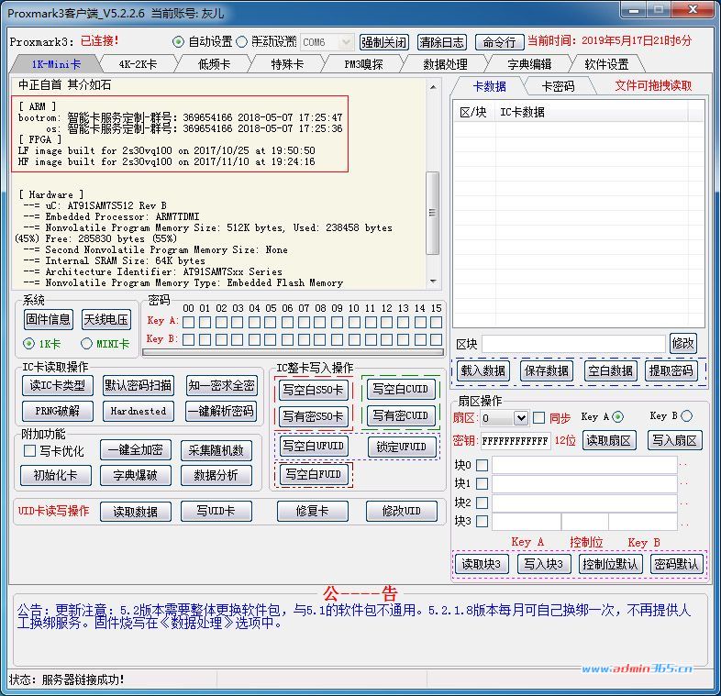
Task: Open the 命令行 command line
Action: (x=499, y=42)
